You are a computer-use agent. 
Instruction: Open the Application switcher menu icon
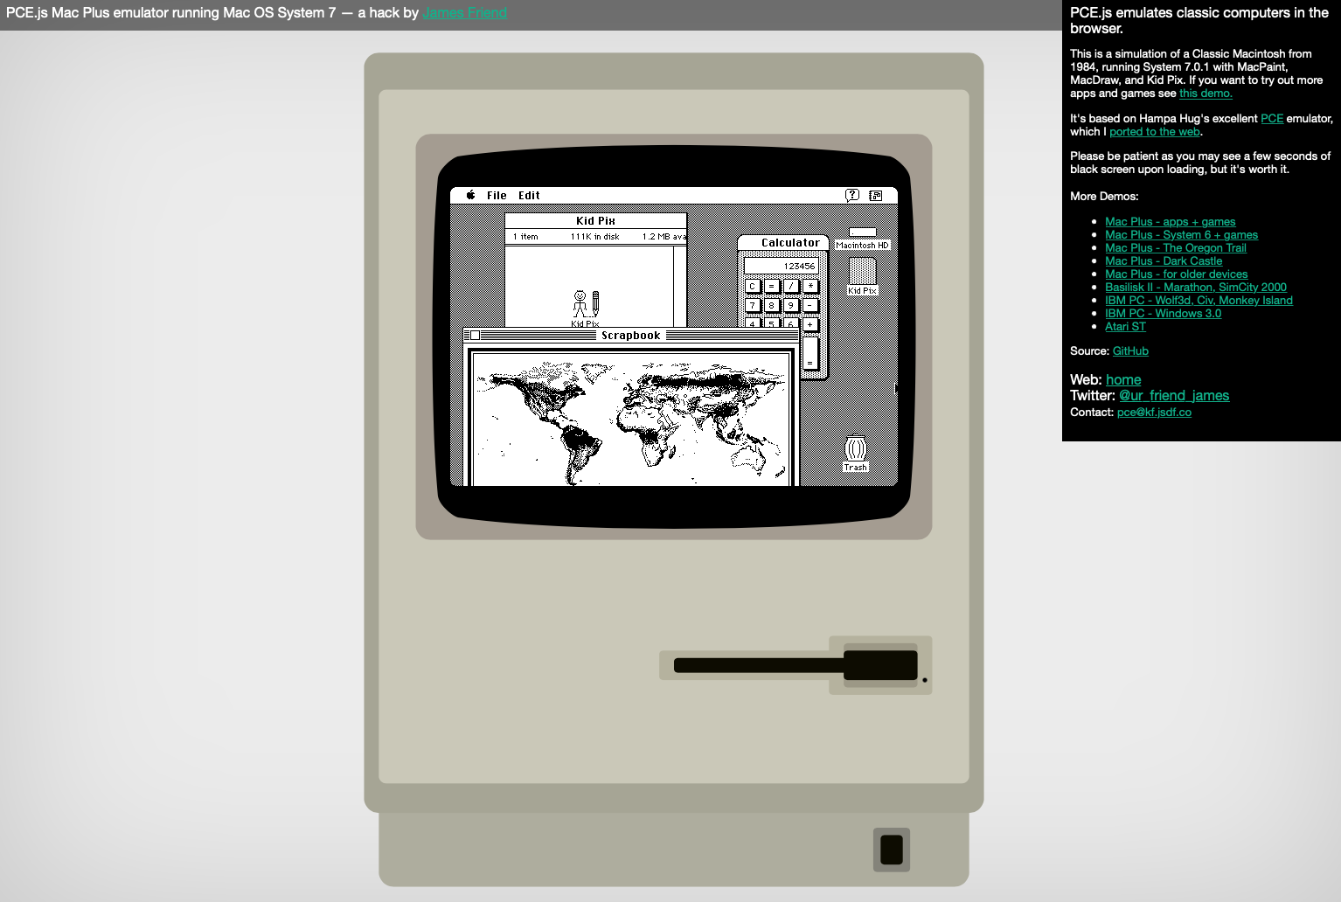tap(876, 195)
